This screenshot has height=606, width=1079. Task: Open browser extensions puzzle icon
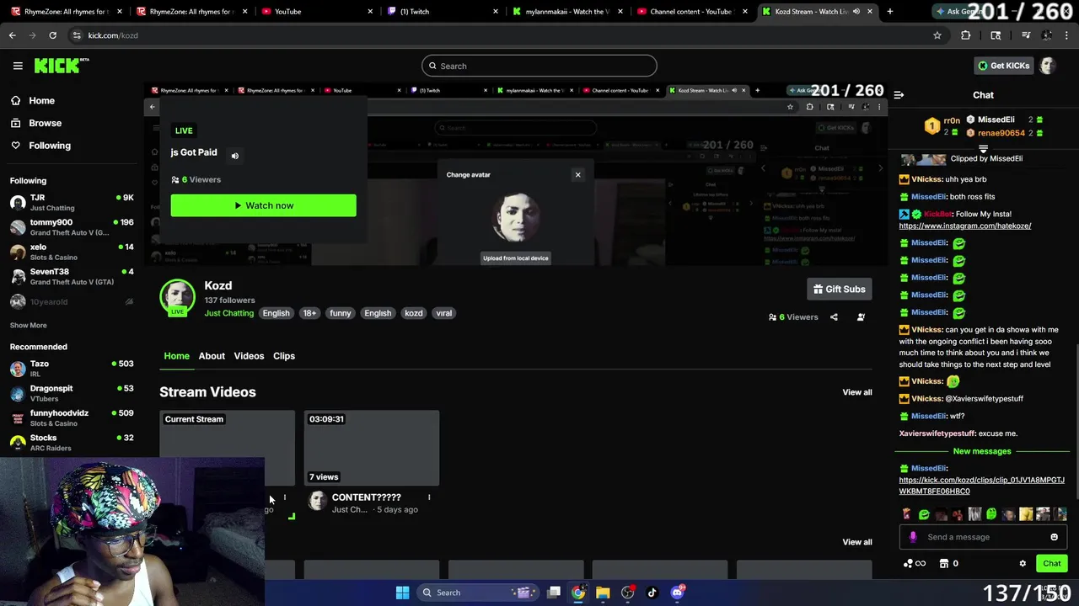pyautogui.click(x=966, y=35)
